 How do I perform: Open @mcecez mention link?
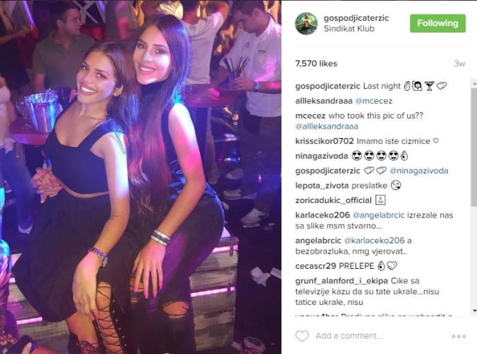click(x=374, y=101)
